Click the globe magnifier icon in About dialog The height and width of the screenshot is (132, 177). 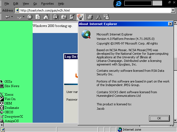(86, 34)
